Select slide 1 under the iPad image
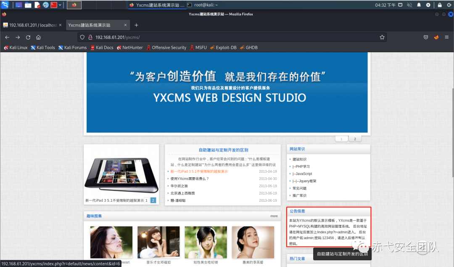The height and width of the screenshot is (267, 454). (147, 200)
